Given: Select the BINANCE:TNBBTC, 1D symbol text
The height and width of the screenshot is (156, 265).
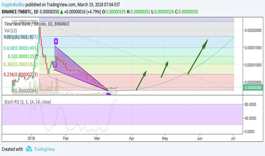Looking at the screenshot, I should pos(20,12).
